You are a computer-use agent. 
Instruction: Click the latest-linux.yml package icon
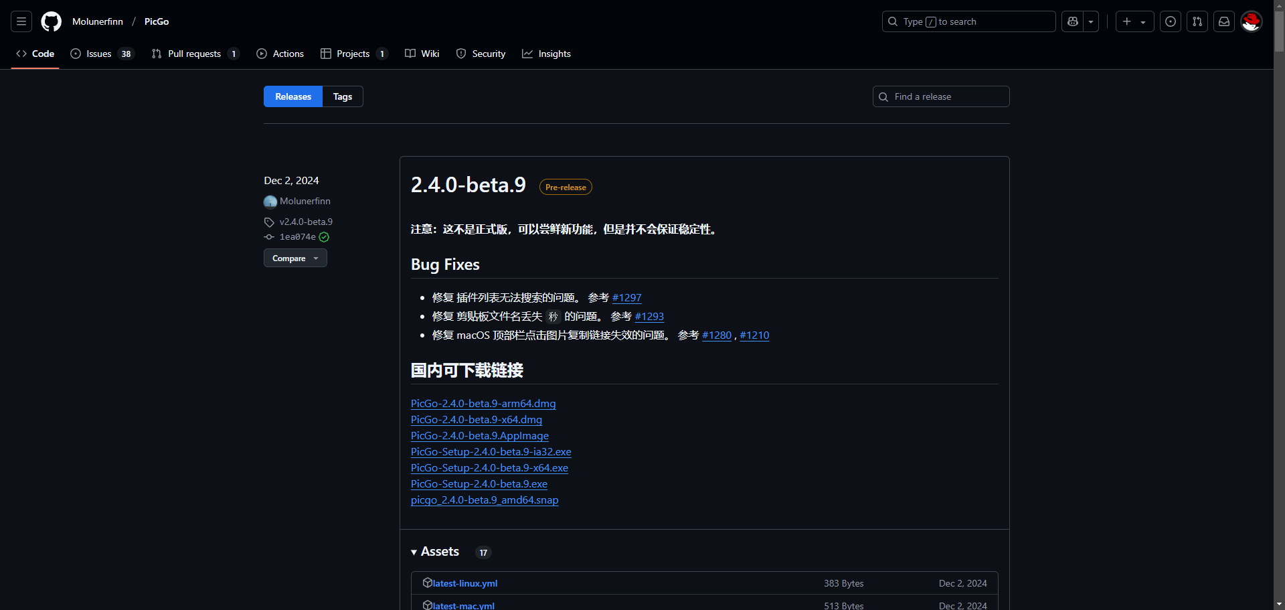point(427,583)
